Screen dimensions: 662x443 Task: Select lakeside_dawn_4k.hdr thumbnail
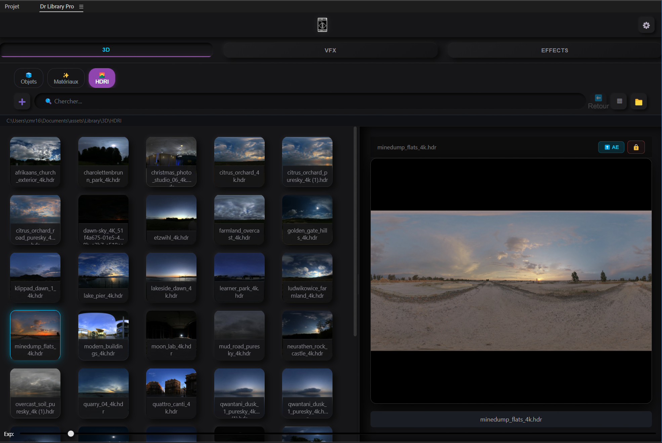(171, 278)
